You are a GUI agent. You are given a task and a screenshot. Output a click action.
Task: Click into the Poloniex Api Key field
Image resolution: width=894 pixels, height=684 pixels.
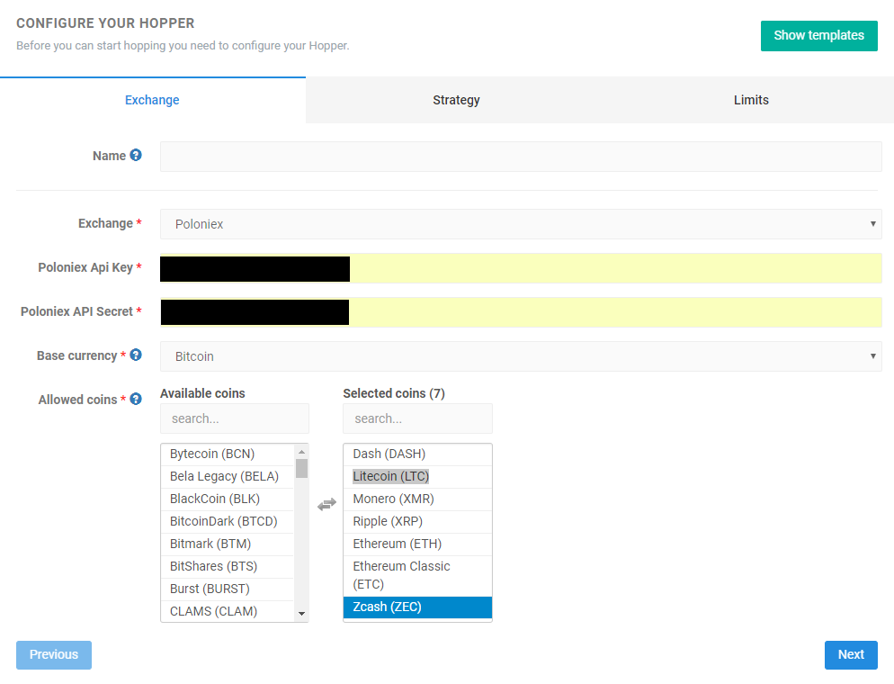(x=521, y=268)
